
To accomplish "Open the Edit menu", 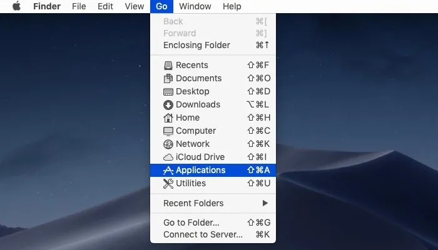I will click(x=105, y=6).
